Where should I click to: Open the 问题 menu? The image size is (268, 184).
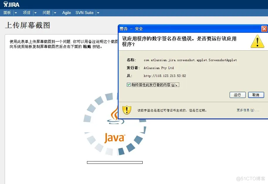coord(46,13)
